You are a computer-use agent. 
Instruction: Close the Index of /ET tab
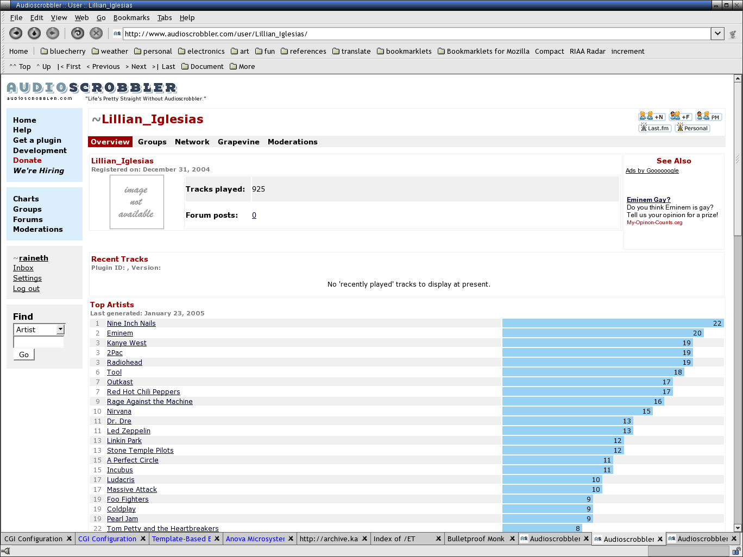point(438,539)
